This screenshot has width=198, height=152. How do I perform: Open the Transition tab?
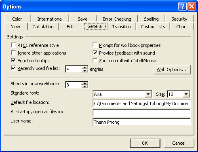[x=122, y=27]
